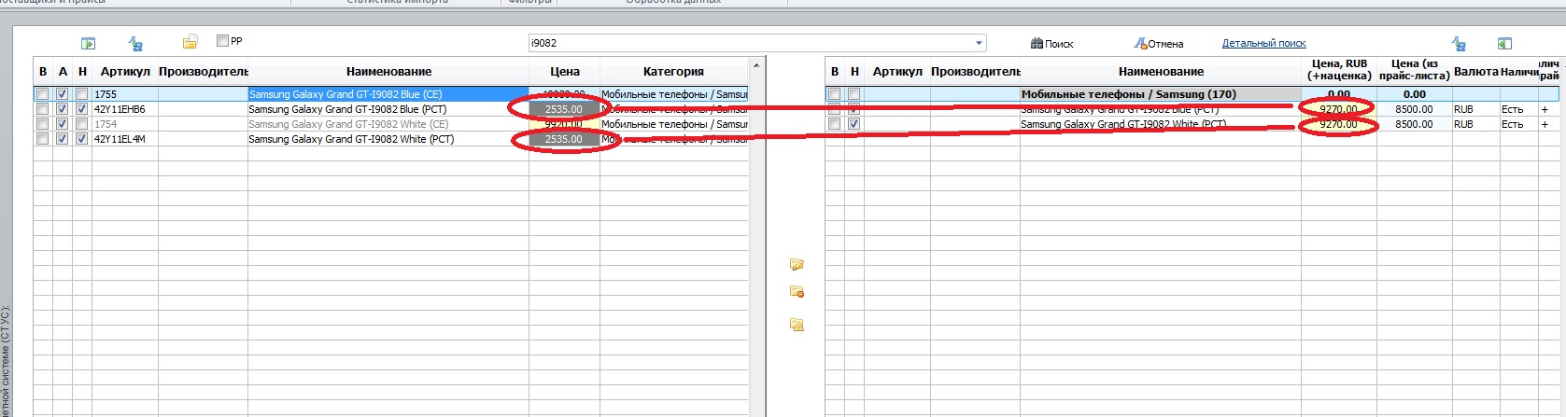Screen dimensions: 1566x417
Task: Open the folder icon in left toolbar
Action: click(x=190, y=42)
